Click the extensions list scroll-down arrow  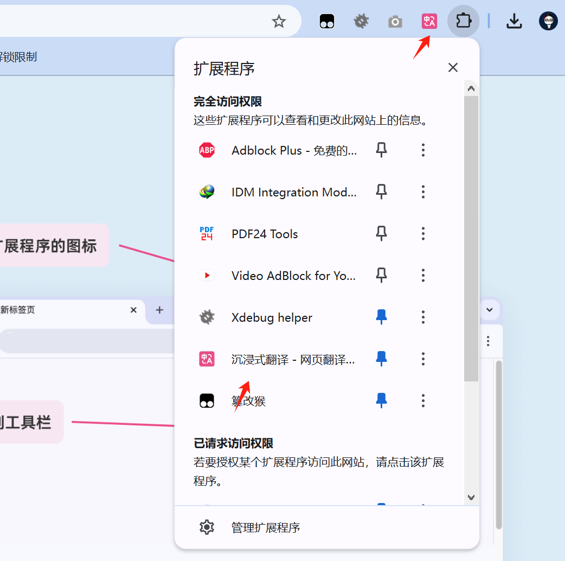[471, 498]
